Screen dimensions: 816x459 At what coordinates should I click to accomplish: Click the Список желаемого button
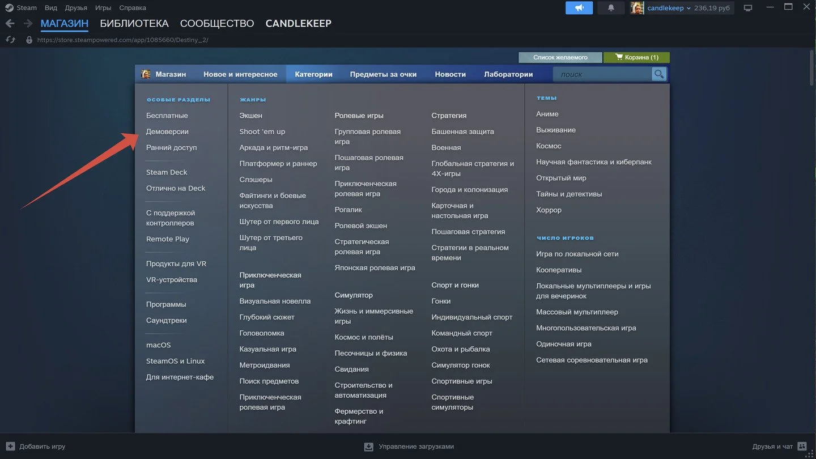click(560, 57)
